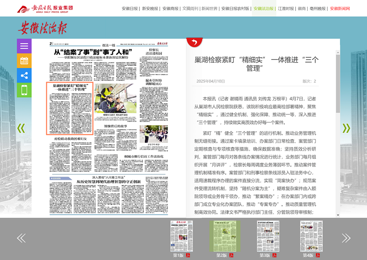Viewport: 367px width, 260px height.
Task: Select the highlighted 第2版 page thumbnail
Action: click(x=225, y=236)
